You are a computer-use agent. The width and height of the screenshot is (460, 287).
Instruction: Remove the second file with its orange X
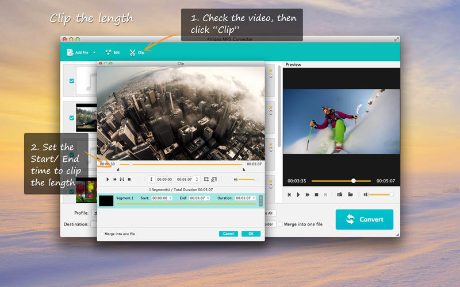pos(270,107)
